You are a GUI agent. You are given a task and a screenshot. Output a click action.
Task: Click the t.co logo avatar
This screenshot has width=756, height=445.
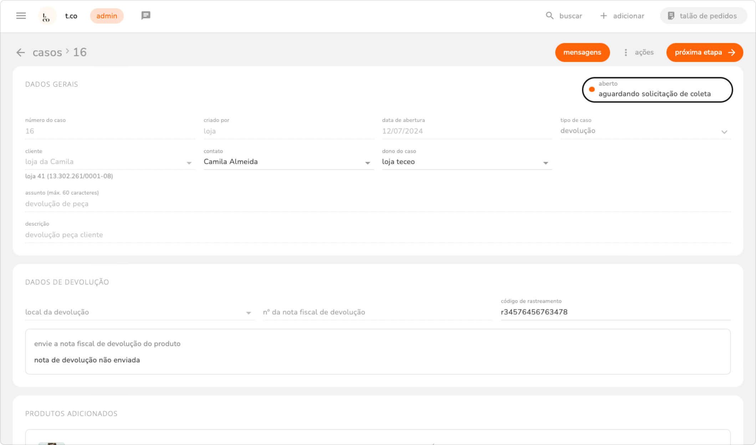point(47,16)
